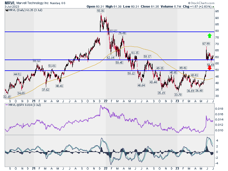Image resolution: width=228 pixels, height=171 pixels.
Task: Click the Chg +1.57 (+2.63%) value
Action: 197,6
